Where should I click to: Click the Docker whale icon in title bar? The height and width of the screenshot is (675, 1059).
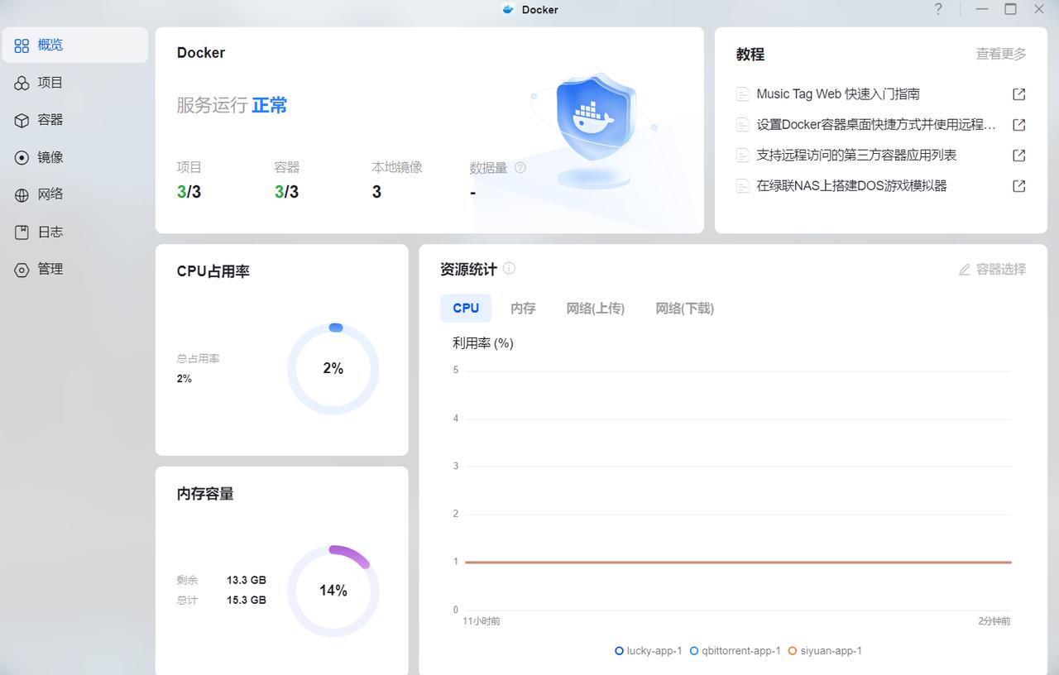pyautogui.click(x=508, y=10)
